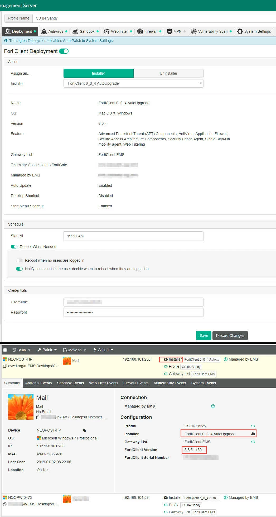276x517 pixels.
Task: Open the System Events tab
Action: click(204, 383)
